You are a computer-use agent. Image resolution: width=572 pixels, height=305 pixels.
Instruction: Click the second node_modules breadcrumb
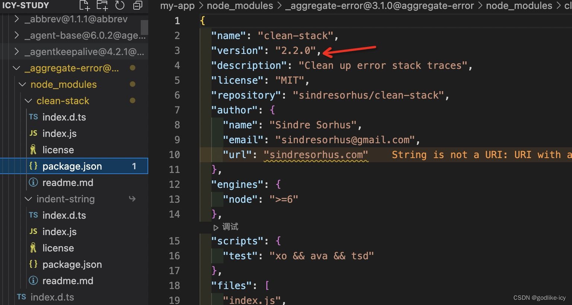[x=519, y=6]
